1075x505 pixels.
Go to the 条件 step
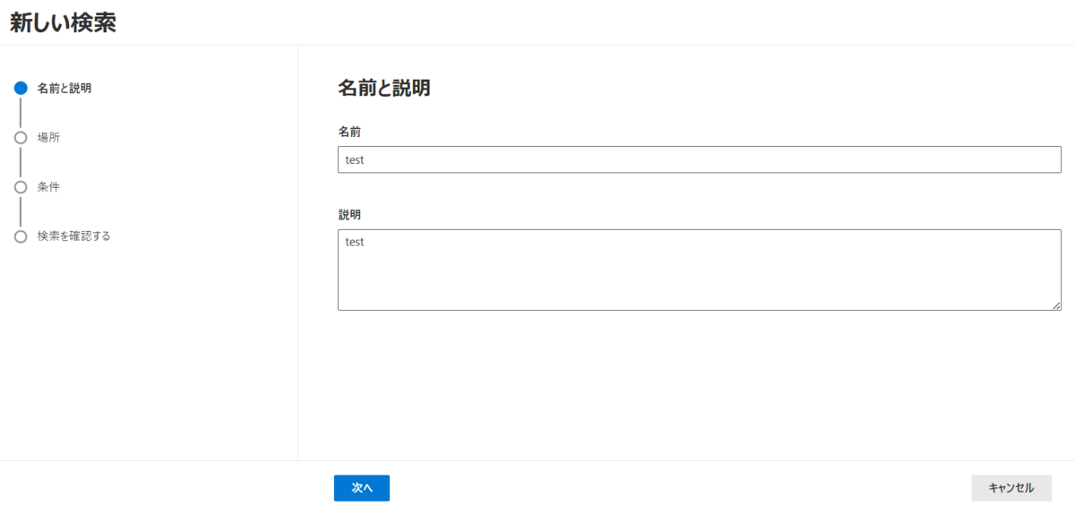[x=49, y=187]
